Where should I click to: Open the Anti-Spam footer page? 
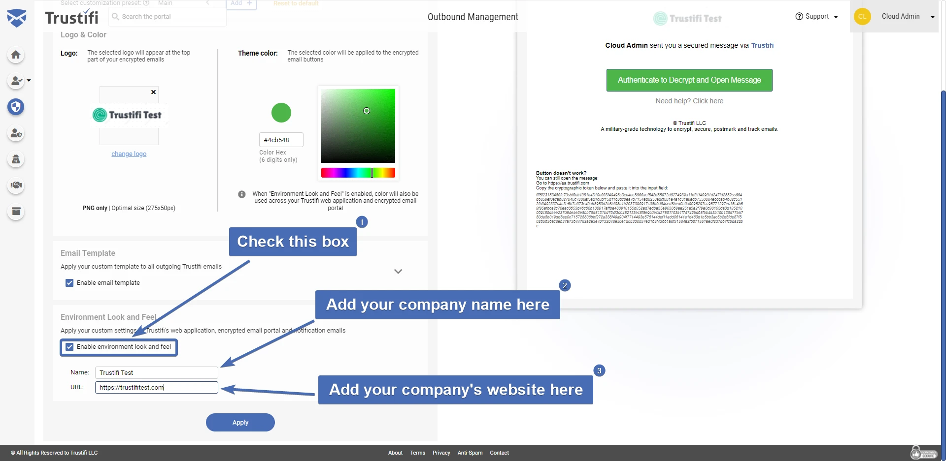(470, 453)
